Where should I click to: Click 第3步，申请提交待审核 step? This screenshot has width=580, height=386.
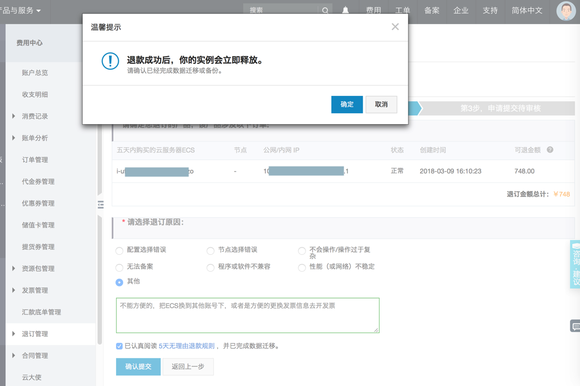(x=500, y=108)
